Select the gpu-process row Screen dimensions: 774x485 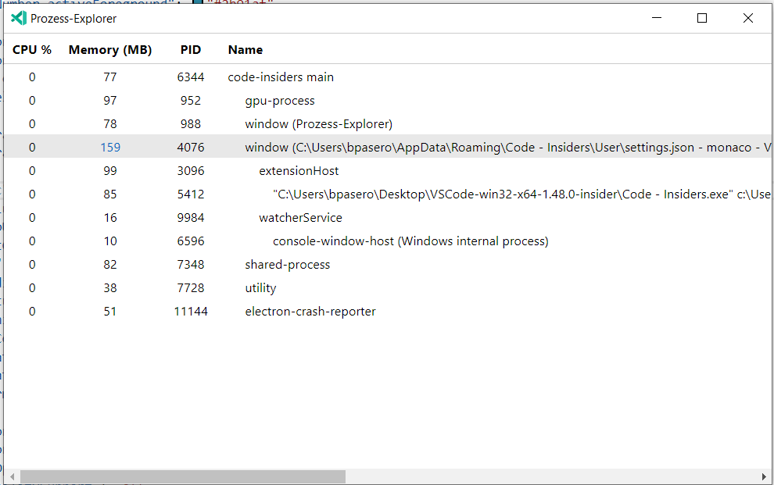[388, 101]
